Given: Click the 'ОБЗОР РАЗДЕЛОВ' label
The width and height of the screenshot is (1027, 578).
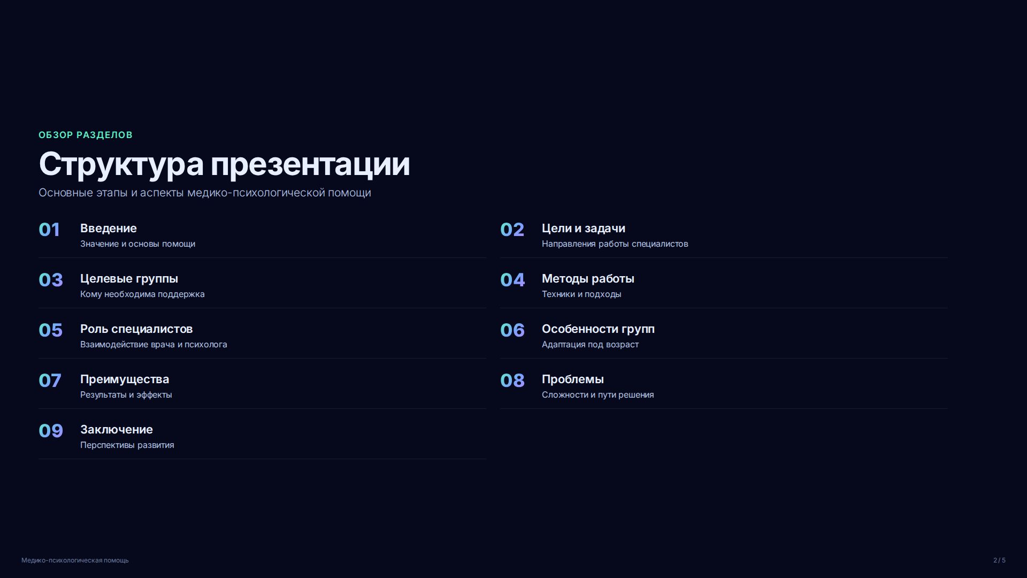Looking at the screenshot, I should (x=86, y=135).
